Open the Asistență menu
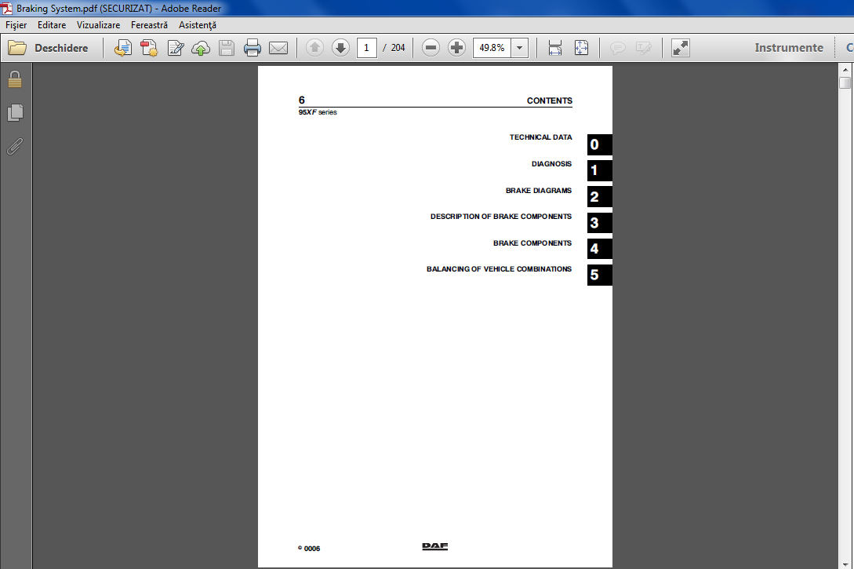The image size is (854, 569). pos(197,25)
